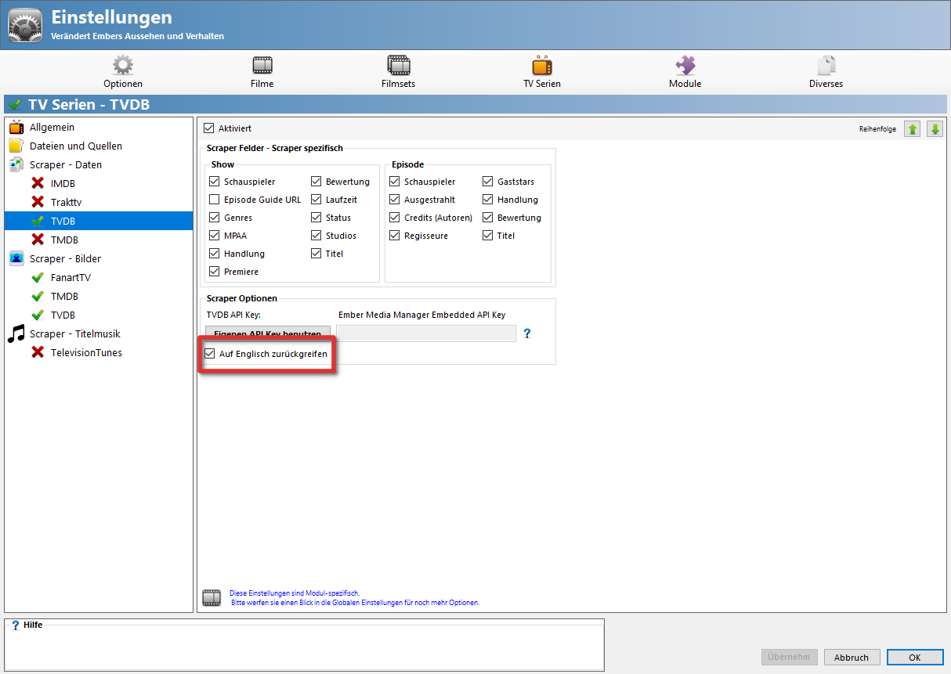Toggle Episode Handlung checkbox
Viewport: 951px width, 674px height.
[489, 200]
